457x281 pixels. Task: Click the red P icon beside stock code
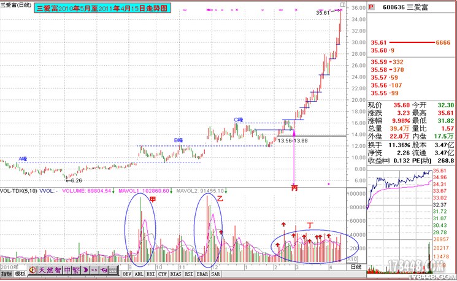[x=371, y=7]
